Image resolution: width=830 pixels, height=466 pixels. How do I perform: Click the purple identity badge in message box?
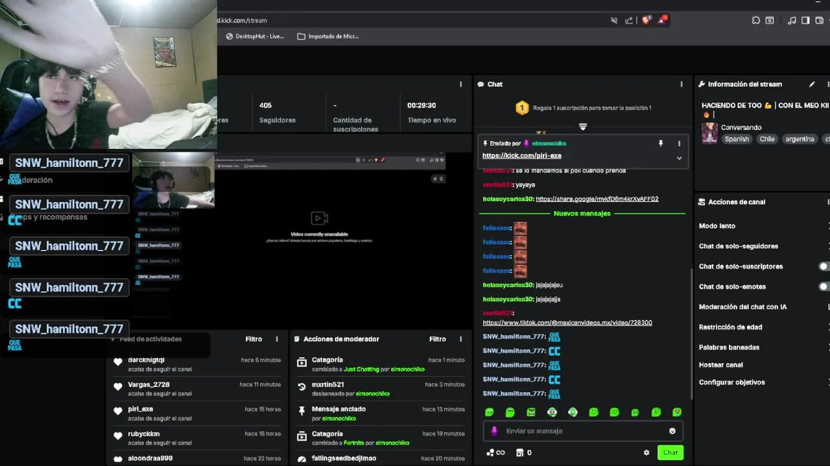[494, 431]
